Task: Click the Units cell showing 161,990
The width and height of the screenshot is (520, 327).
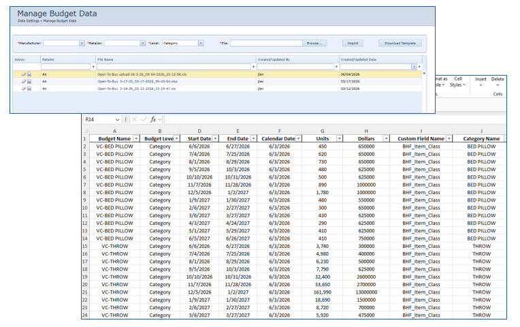Action: pos(323,292)
